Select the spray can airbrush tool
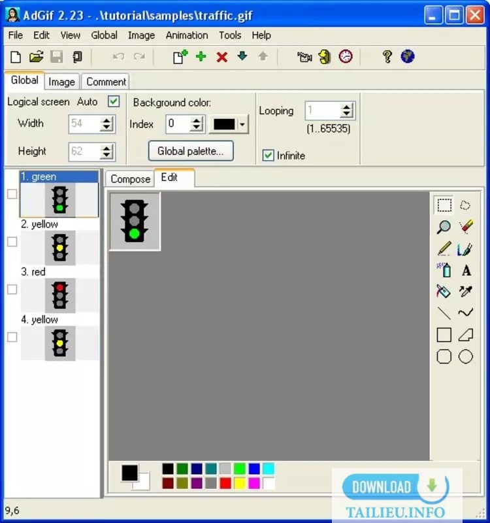The height and width of the screenshot is (523, 490). (x=444, y=270)
